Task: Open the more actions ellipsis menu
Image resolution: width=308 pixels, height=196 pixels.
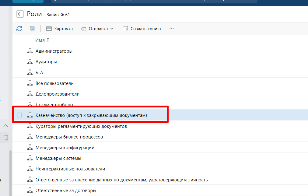Action: point(171,29)
